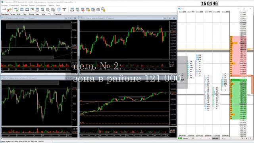The width and height of the screenshot is (254, 143).
Task: Click the table icon with clock badge
Action: pyautogui.click(x=77, y=10)
